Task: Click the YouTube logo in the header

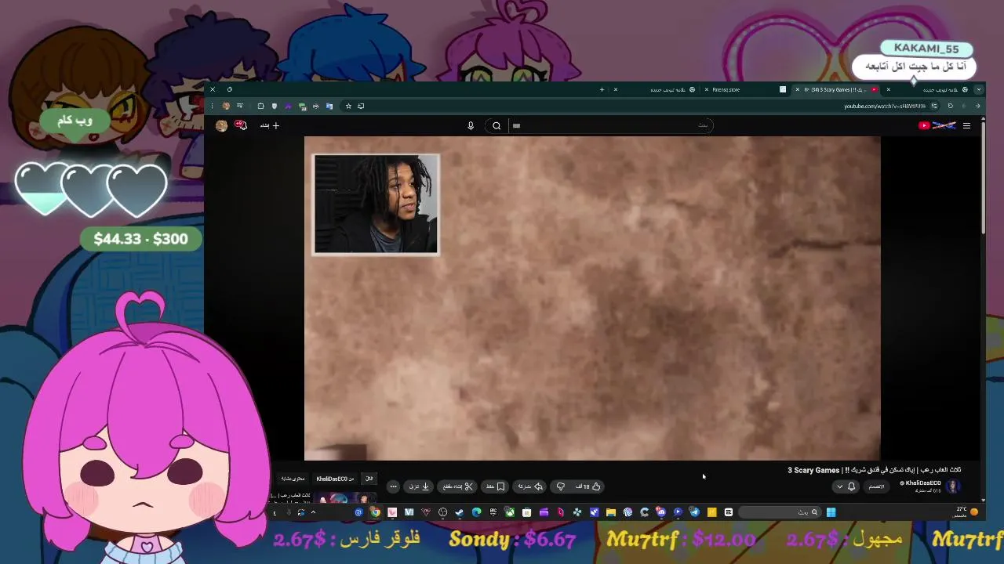Action: 937,125
